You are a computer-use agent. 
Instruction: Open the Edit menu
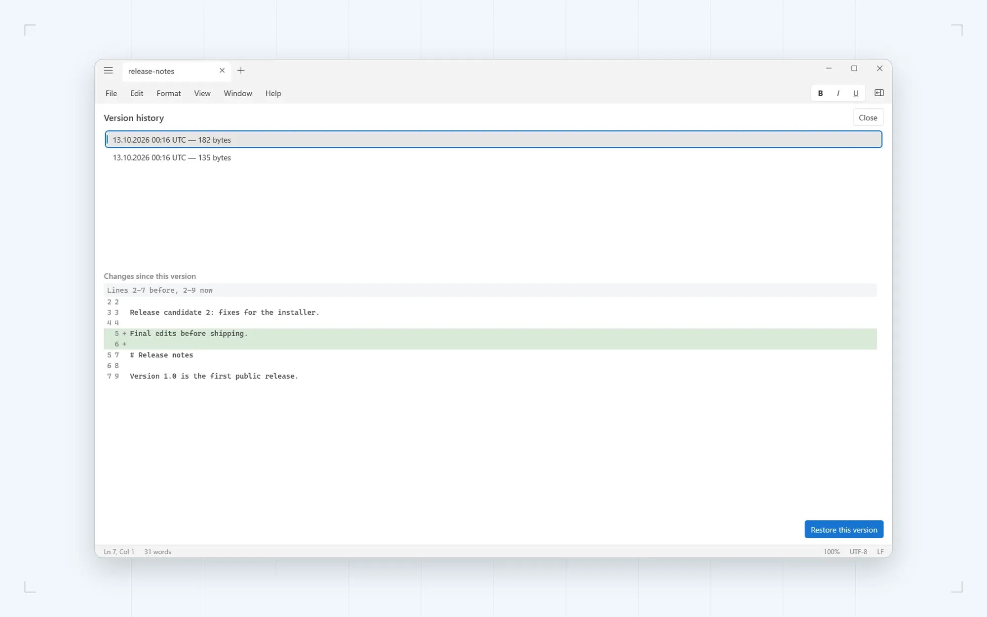[x=137, y=93]
